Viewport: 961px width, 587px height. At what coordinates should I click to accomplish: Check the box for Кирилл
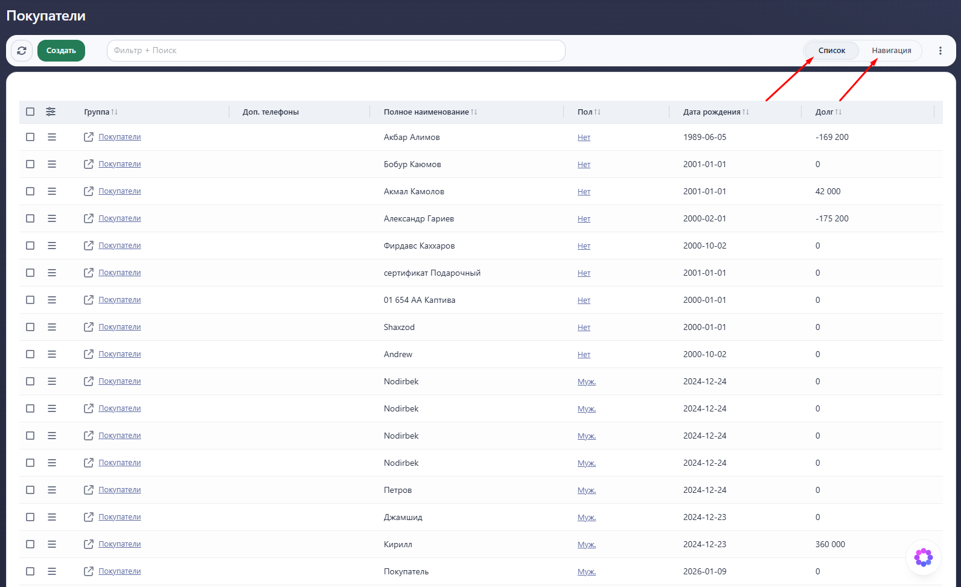click(x=30, y=544)
